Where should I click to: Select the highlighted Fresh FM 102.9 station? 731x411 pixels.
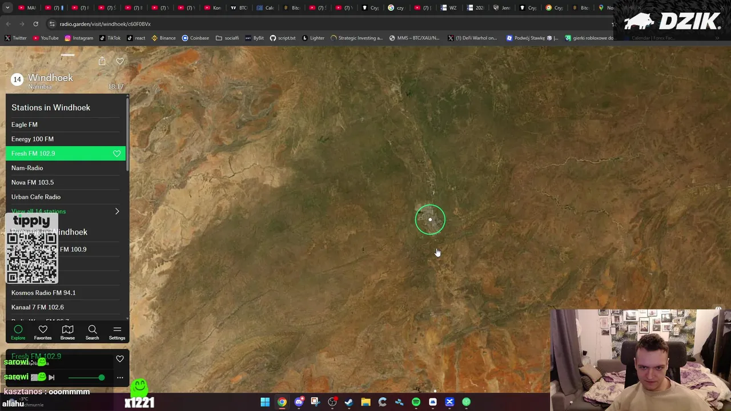click(66, 154)
